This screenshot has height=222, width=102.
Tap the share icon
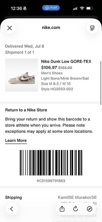[62, 209]
